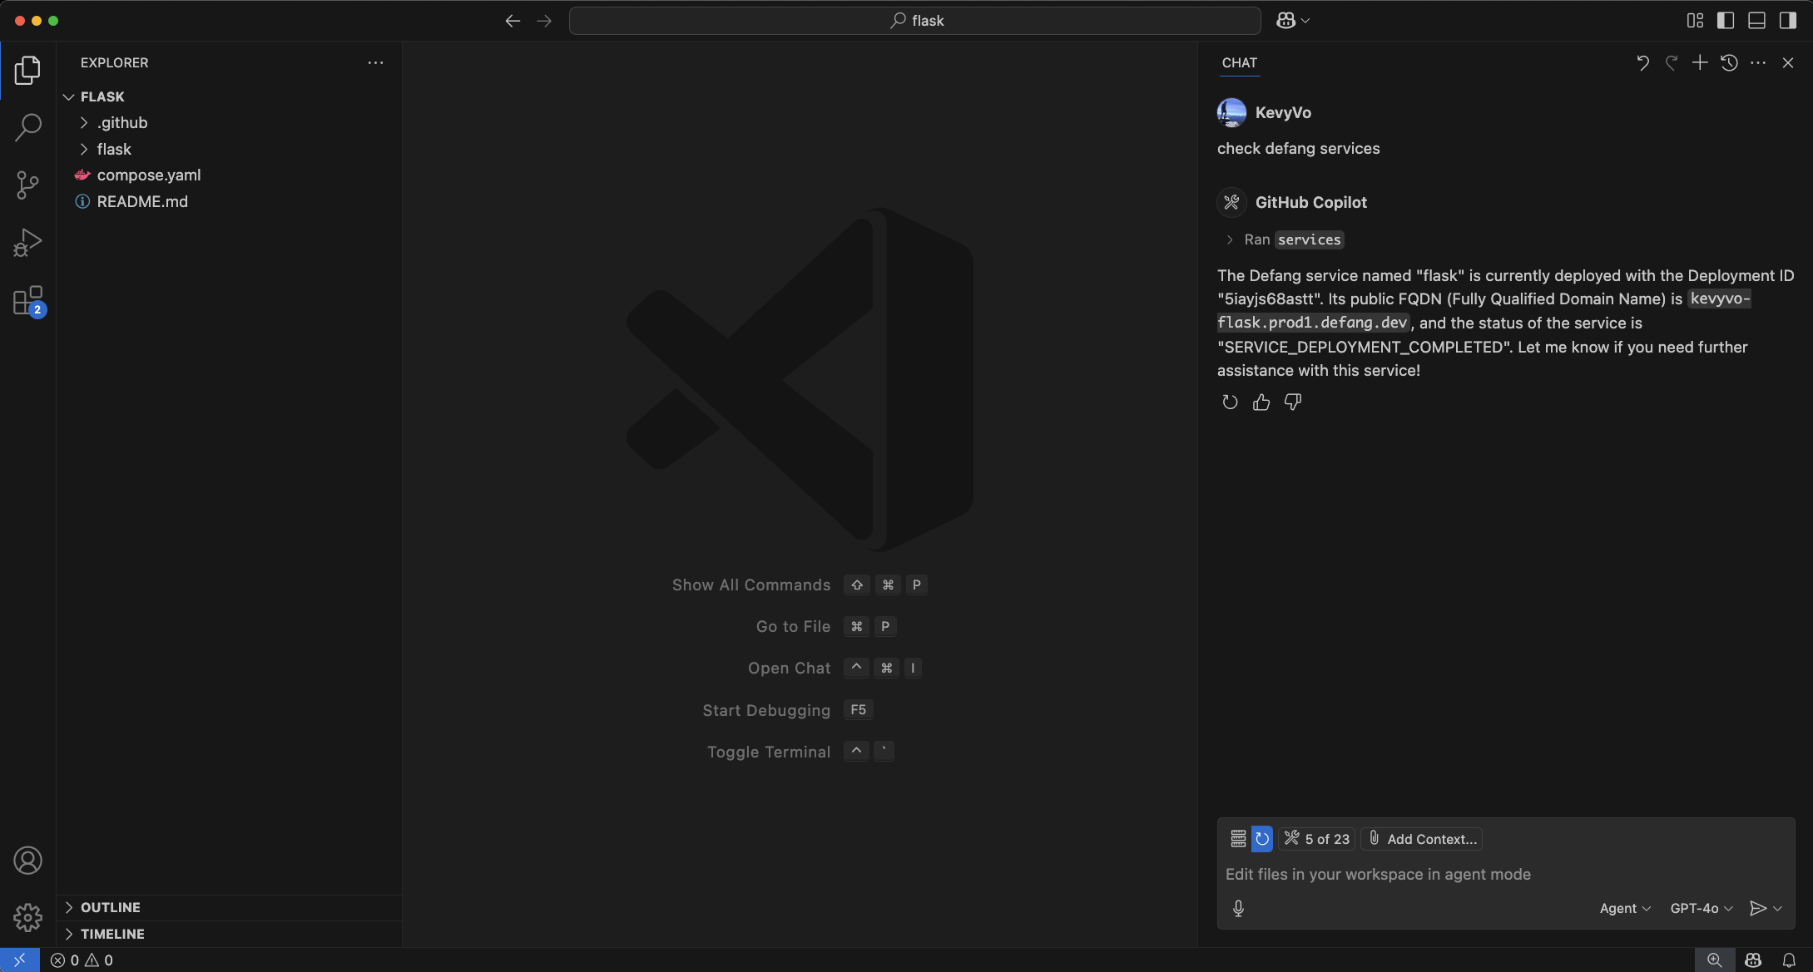The width and height of the screenshot is (1813, 972).
Task: Go forward with the right arrow
Action: click(x=544, y=21)
